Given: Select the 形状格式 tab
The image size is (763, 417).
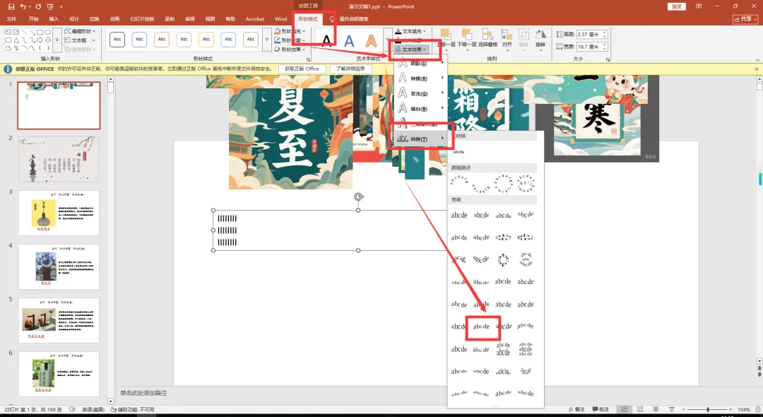Looking at the screenshot, I should coord(307,19).
